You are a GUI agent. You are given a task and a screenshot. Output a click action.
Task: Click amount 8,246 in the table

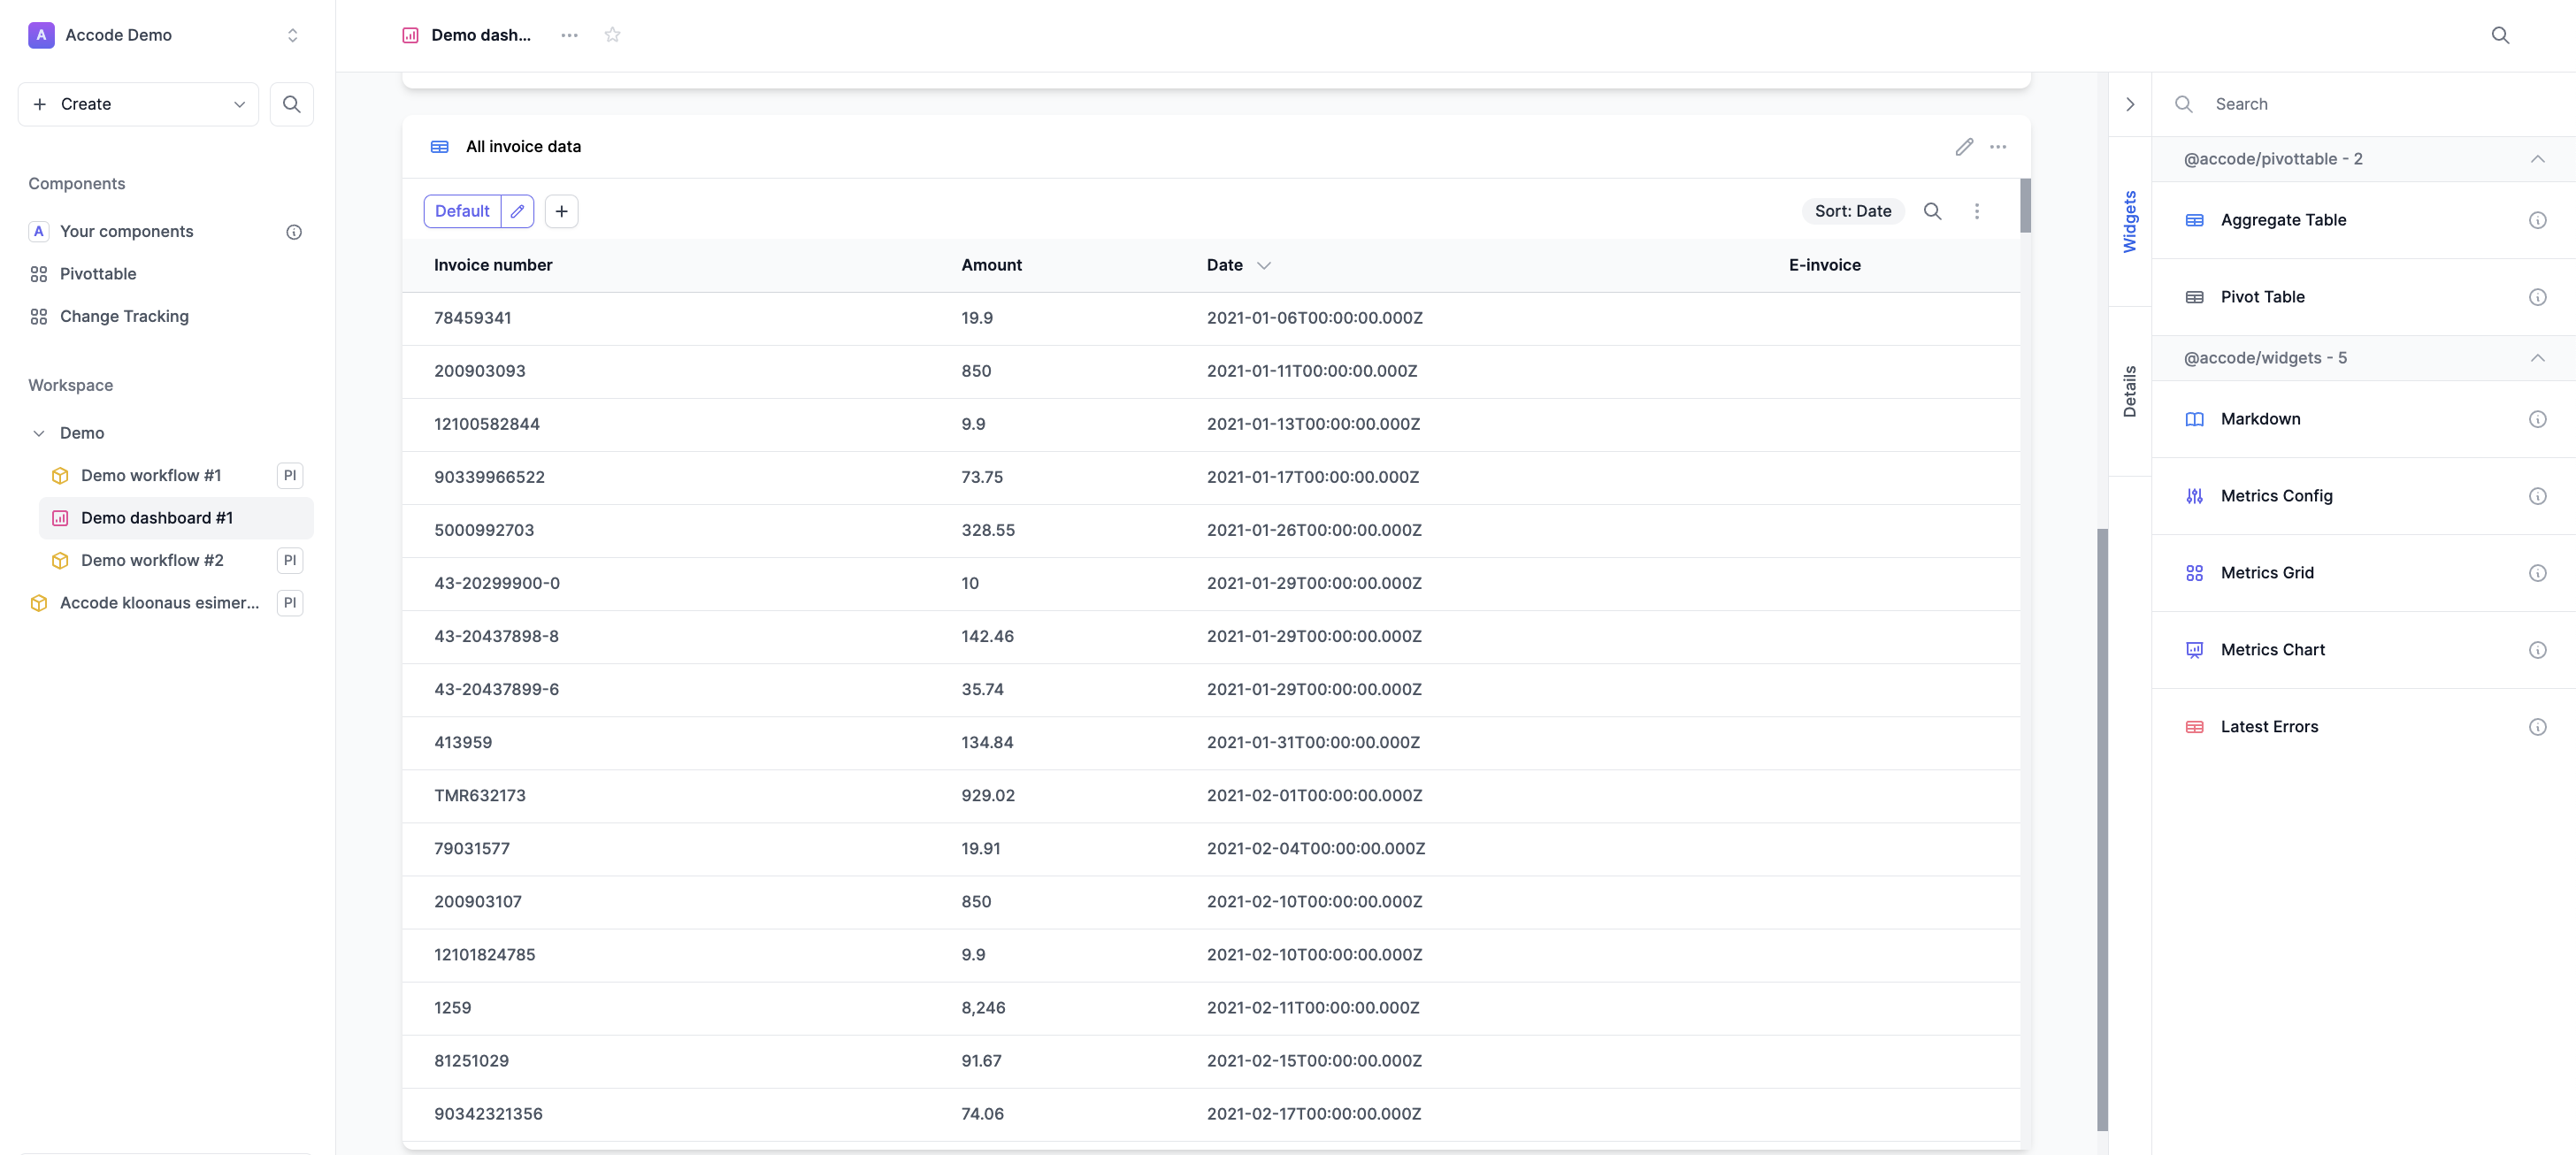[983, 1008]
